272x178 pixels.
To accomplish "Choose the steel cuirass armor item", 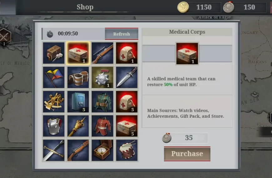I will 53,126.
